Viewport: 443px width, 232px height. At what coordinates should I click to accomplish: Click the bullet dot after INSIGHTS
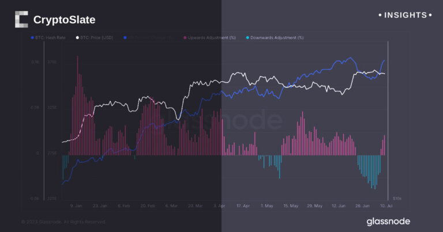429,15
